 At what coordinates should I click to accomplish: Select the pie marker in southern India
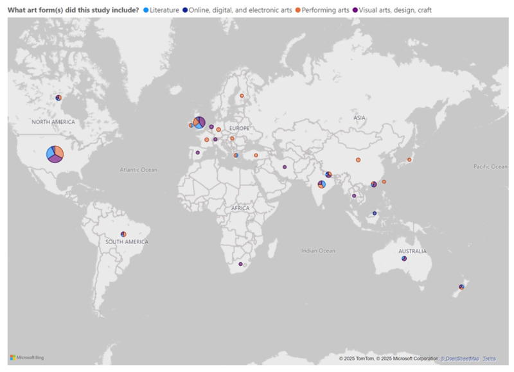[321, 184]
